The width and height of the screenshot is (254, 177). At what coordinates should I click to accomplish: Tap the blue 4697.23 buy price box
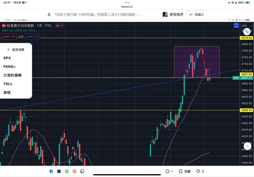[x=33, y=37]
